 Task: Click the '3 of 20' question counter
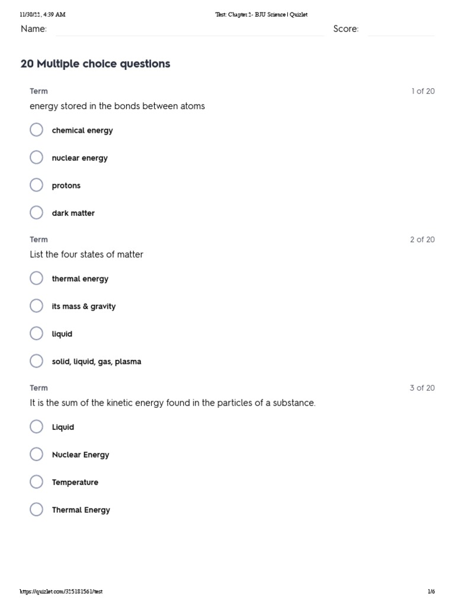click(422, 388)
